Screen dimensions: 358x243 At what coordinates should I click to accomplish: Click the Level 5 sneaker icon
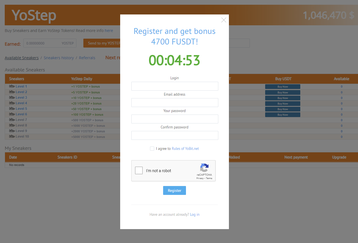coord(12,108)
